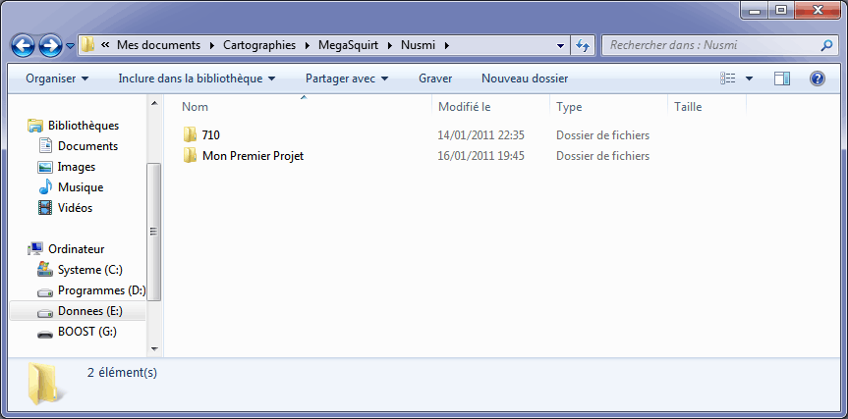
Task: Open the view options dropdown arrow
Action: click(750, 79)
